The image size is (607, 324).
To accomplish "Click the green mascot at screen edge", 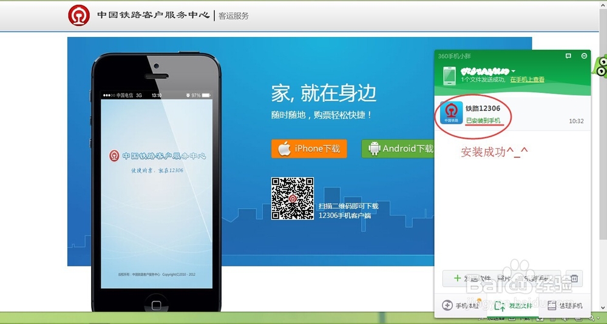I will [x=599, y=66].
